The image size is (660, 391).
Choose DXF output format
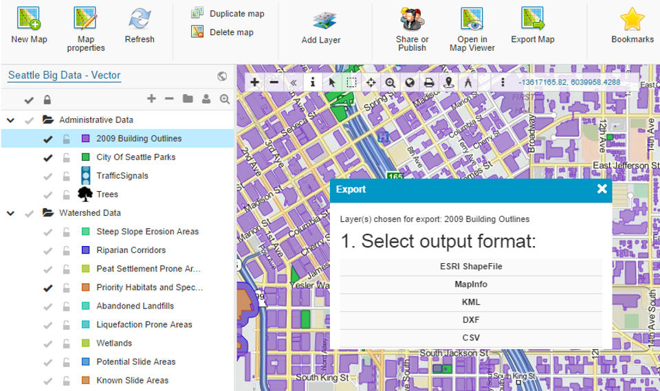(470, 320)
